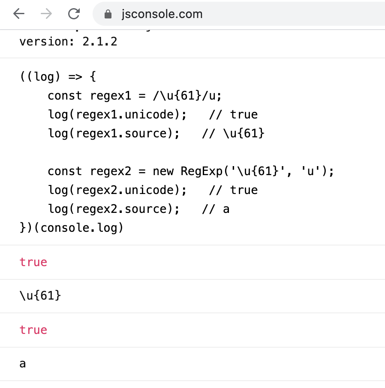385x388 pixels.
Task: Click the ((log) => { opening line
Action: click(57, 76)
